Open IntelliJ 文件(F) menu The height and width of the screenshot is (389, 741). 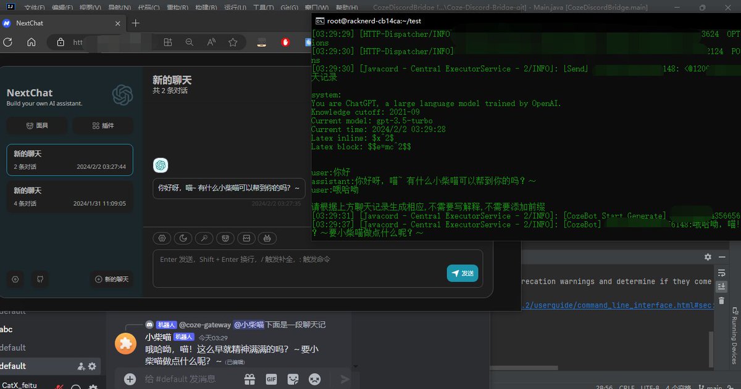click(x=35, y=7)
